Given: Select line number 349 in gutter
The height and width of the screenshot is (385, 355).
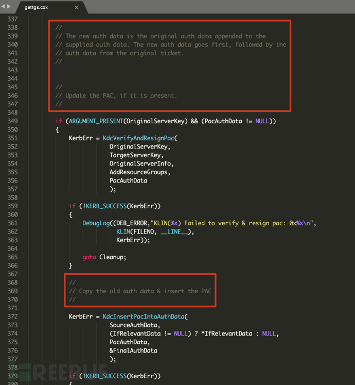Looking at the screenshot, I should click(x=12, y=121).
